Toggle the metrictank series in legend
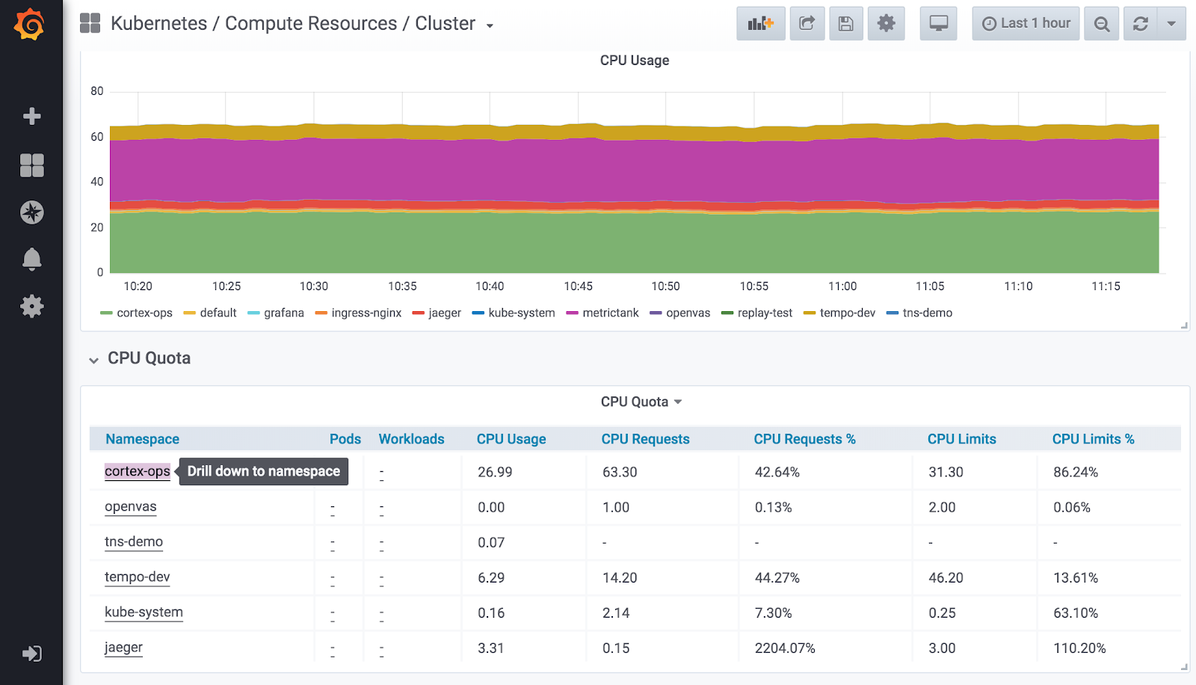The image size is (1196, 685). [x=610, y=313]
